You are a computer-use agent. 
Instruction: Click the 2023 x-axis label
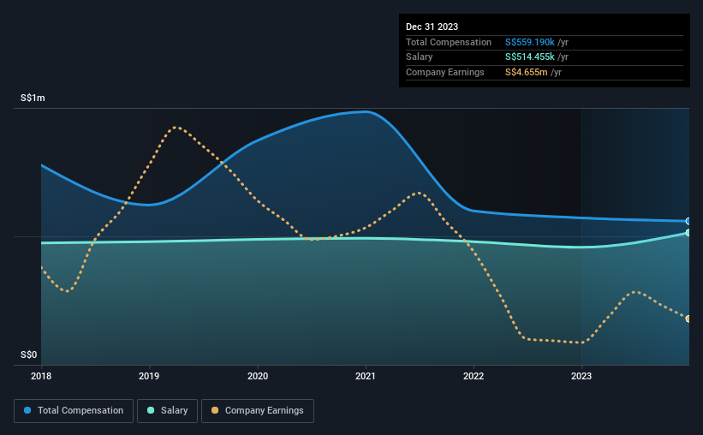point(581,376)
